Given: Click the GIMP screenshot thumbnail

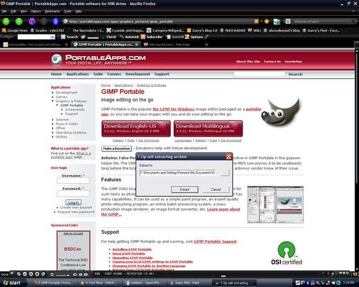Looking at the screenshot, I should [275, 205].
